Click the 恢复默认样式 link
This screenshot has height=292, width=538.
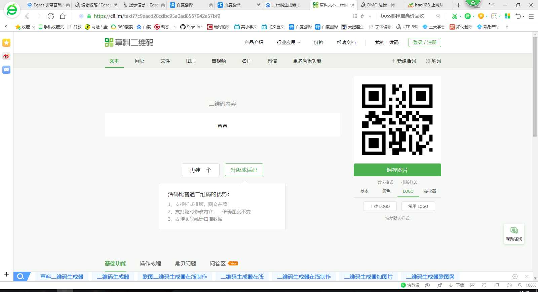tap(397, 218)
